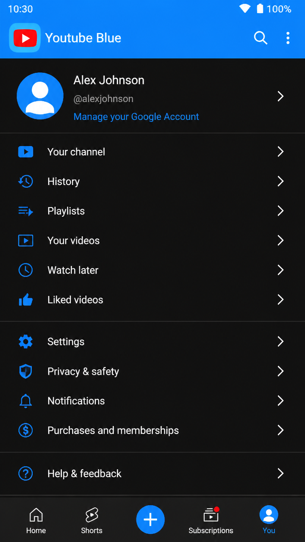Tap the Youtube Blue logo icon
Image resolution: width=305 pixels, height=542 pixels.
(x=25, y=38)
